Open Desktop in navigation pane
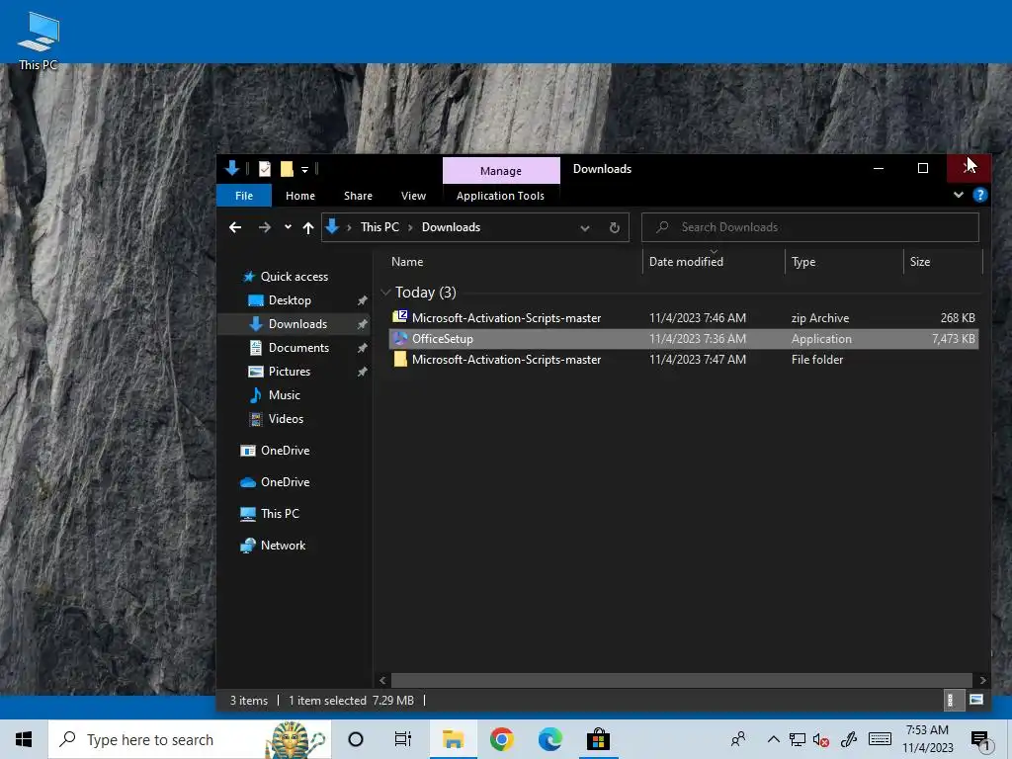The image size is (1012, 759). (x=290, y=300)
